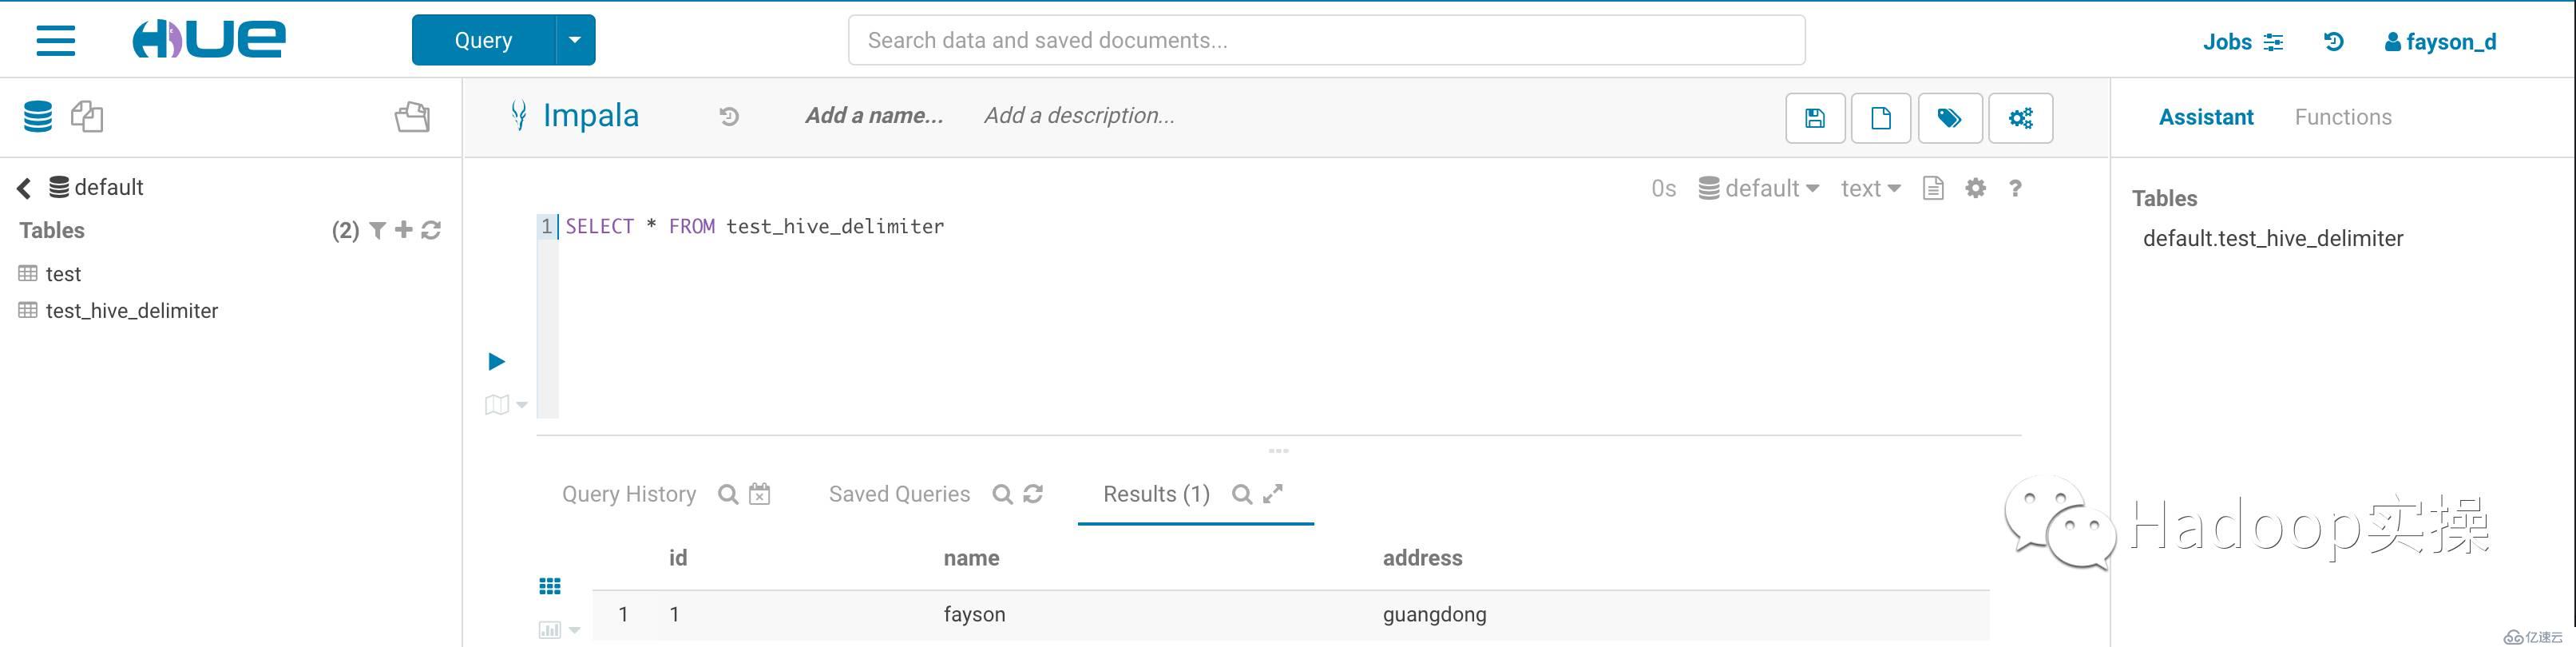Open the test_hive_delimiter table

[x=131, y=311]
